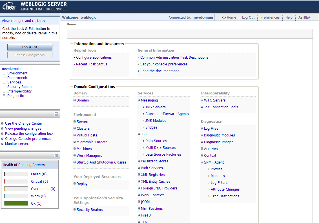Open View changes and restarts link
319x223 pixels.
tap(23, 21)
